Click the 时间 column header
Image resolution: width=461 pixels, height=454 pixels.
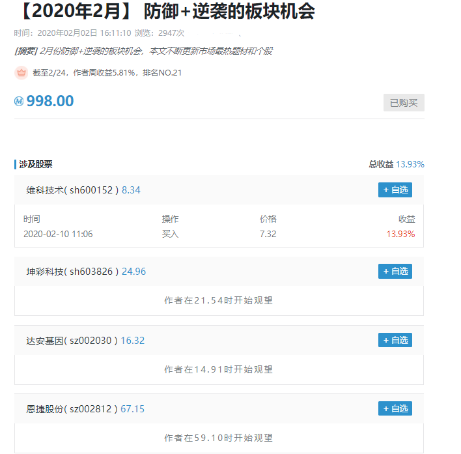(32, 219)
